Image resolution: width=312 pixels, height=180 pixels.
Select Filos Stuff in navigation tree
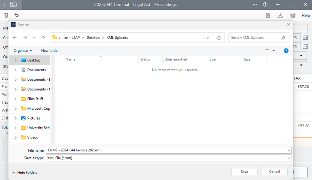pyautogui.click(x=35, y=99)
